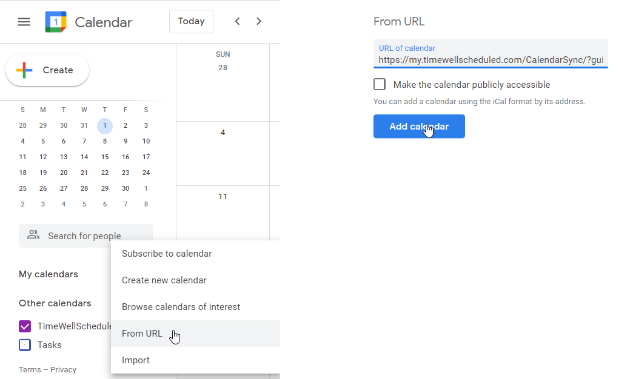Click the Google Calendar logo
Screen dimensions: 633x379
coord(56,22)
